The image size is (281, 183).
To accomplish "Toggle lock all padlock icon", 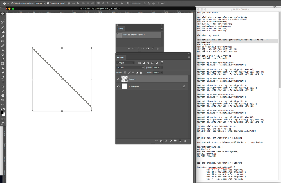I will (x=141, y=73).
